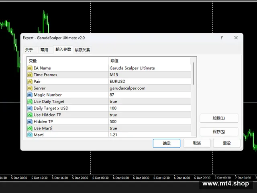Click the 6 Dec 16:30 chart time label
The image size is (257, 193).
coord(182,178)
